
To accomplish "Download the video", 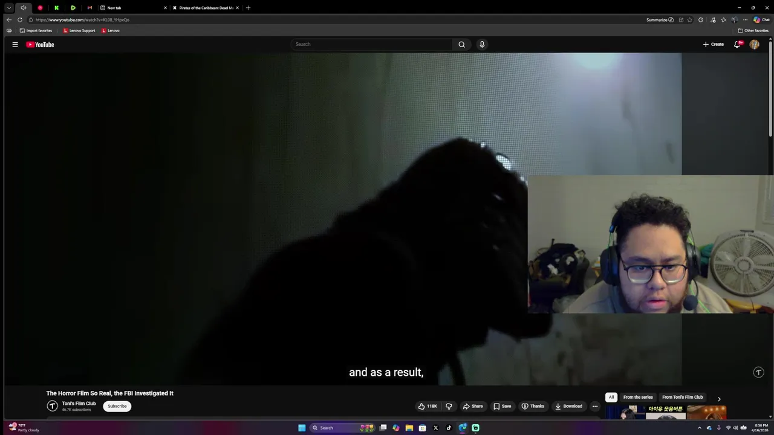I will pyautogui.click(x=568, y=406).
